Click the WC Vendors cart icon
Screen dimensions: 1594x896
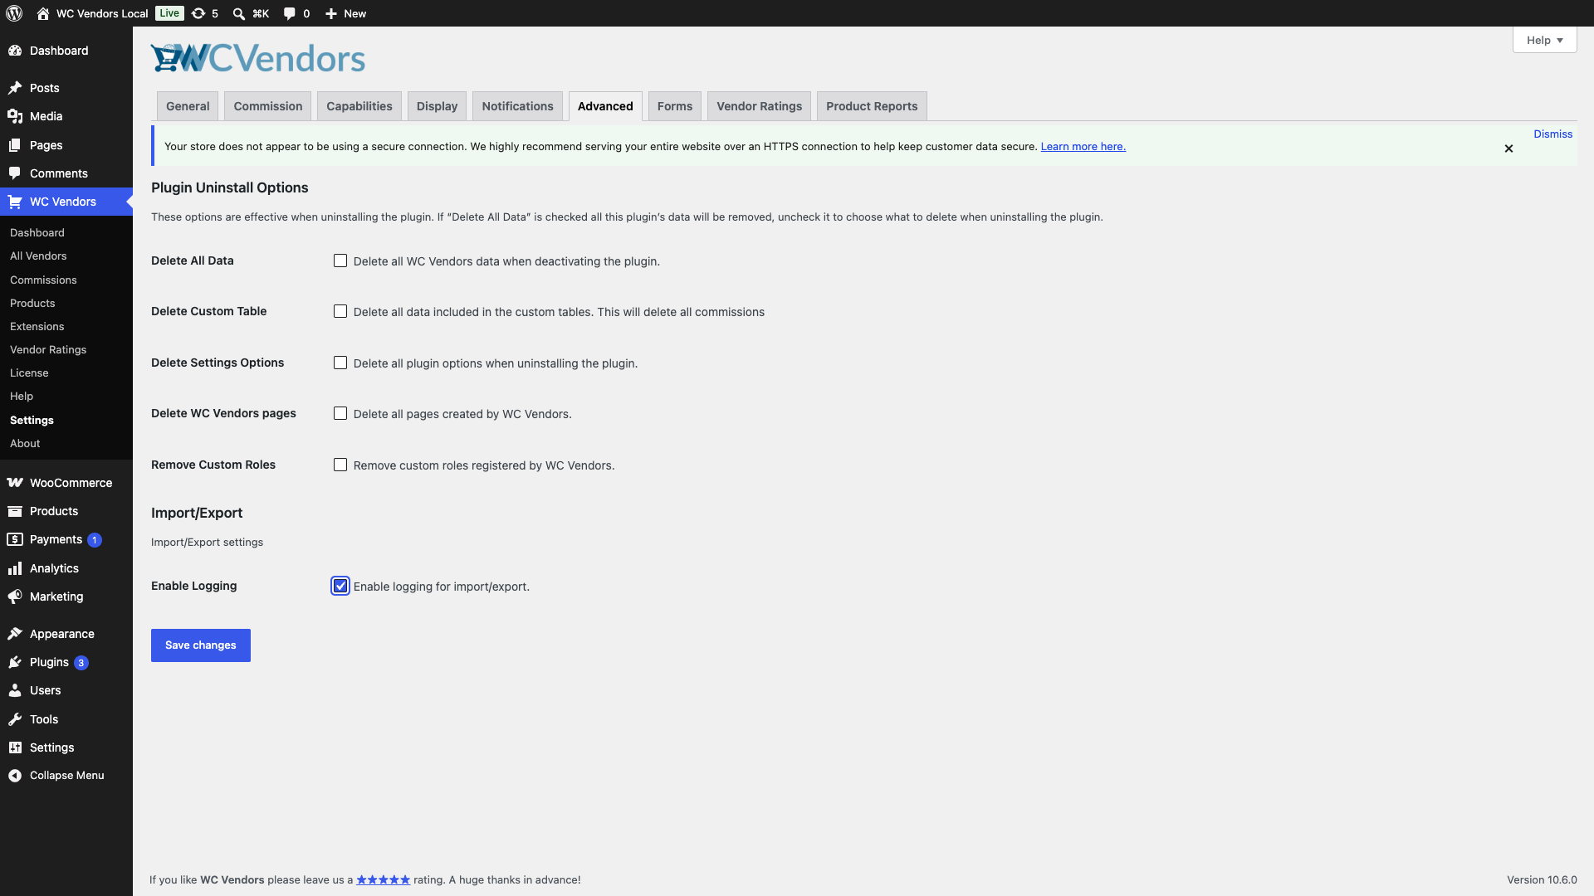[x=15, y=202]
